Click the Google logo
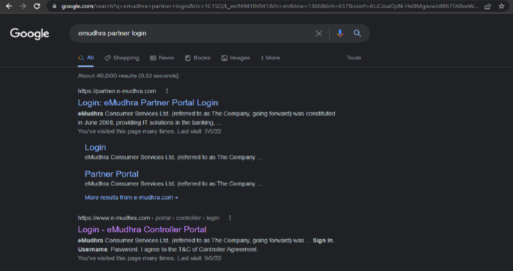The image size is (513, 271). pos(30,33)
